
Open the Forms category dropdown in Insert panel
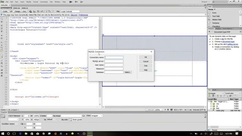pyautogui.click(x=212, y=9)
